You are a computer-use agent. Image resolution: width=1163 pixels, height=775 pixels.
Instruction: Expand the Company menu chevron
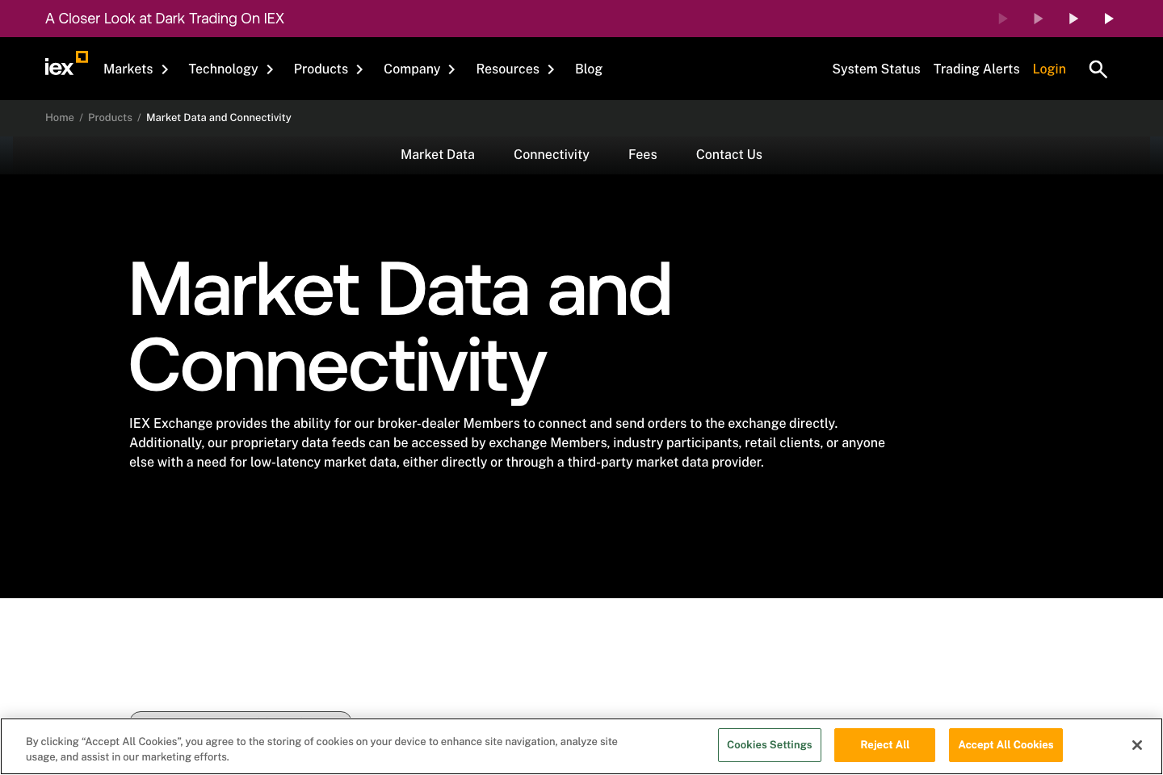click(x=452, y=69)
